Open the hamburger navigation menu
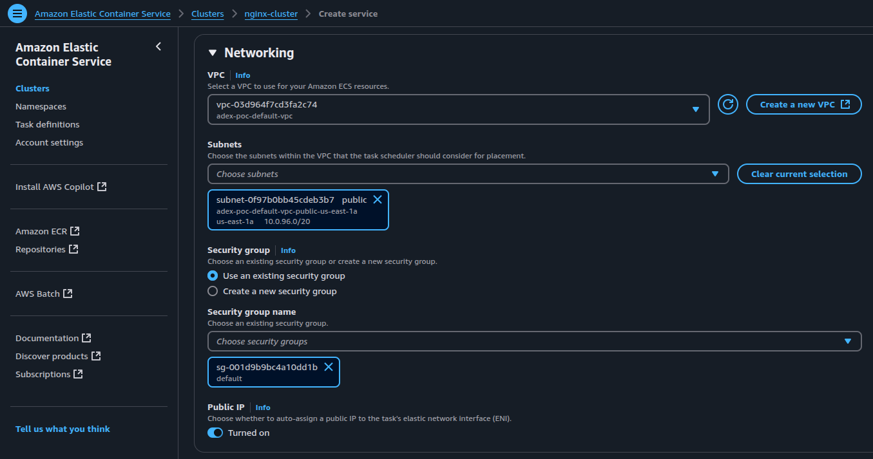 coord(17,13)
